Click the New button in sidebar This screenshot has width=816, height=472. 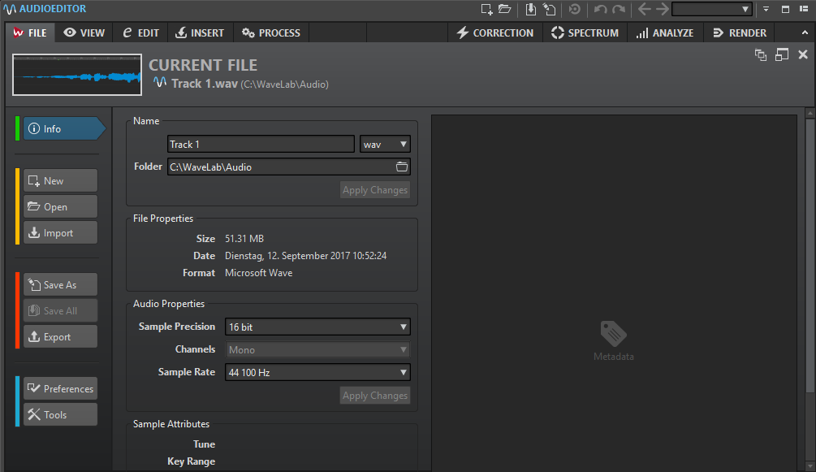[x=60, y=181]
